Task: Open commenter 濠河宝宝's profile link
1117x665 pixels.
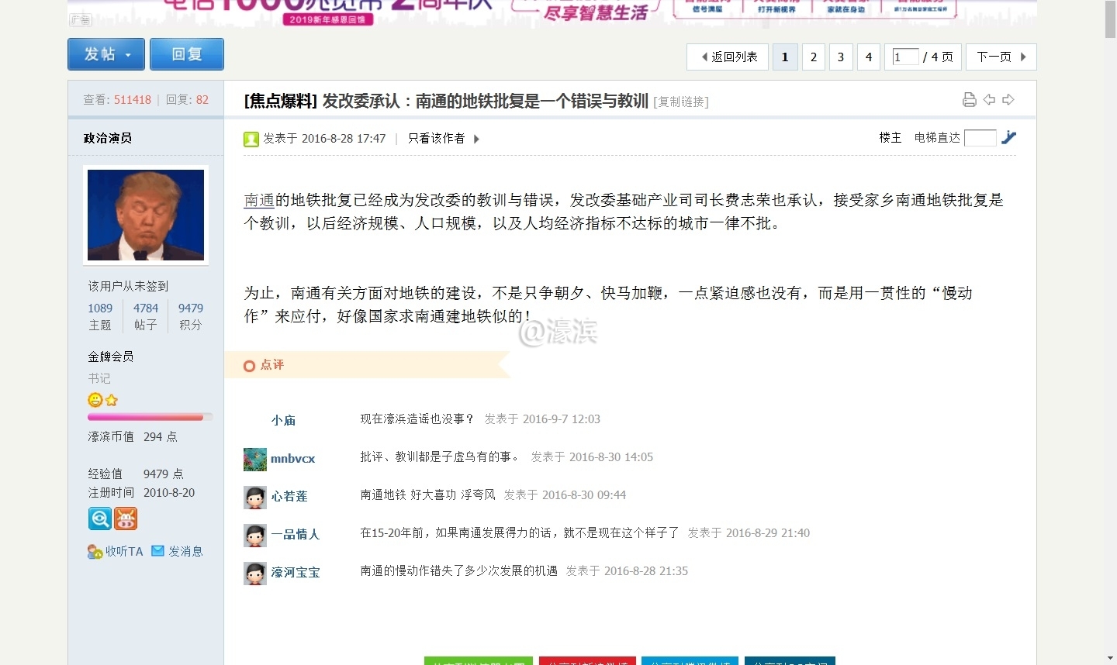Action: point(295,573)
